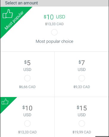Click the $13,33 CAD text in the lower tile
109x137 pixels.
pyautogui.click(x=27, y=132)
